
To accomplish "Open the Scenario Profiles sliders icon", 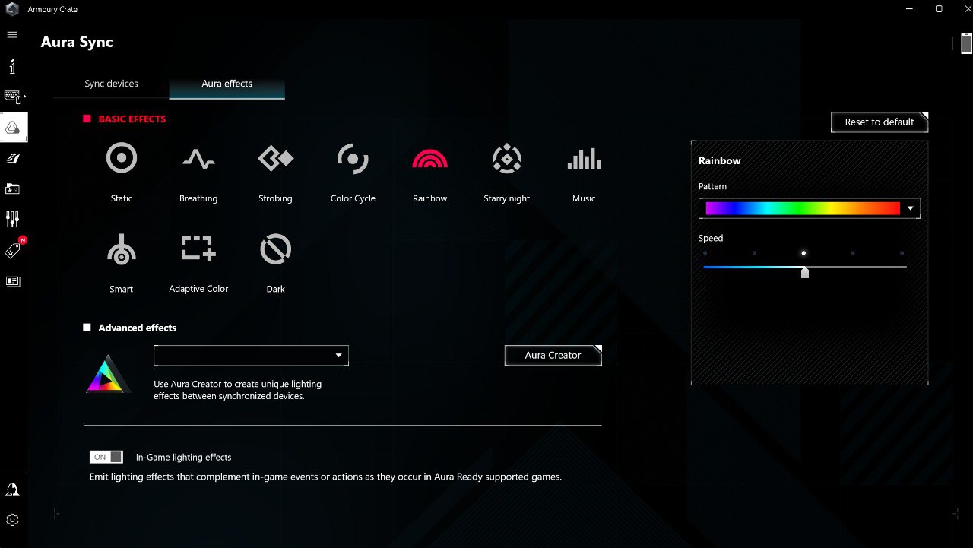I will [x=12, y=220].
